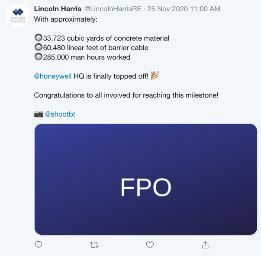Open the @honeywell mention link

click(52, 76)
